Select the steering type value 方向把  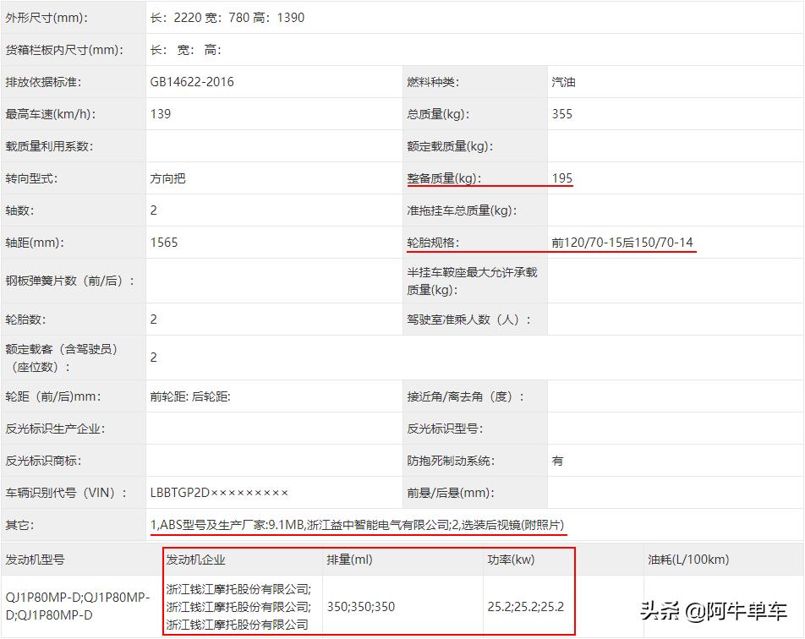[x=166, y=178]
